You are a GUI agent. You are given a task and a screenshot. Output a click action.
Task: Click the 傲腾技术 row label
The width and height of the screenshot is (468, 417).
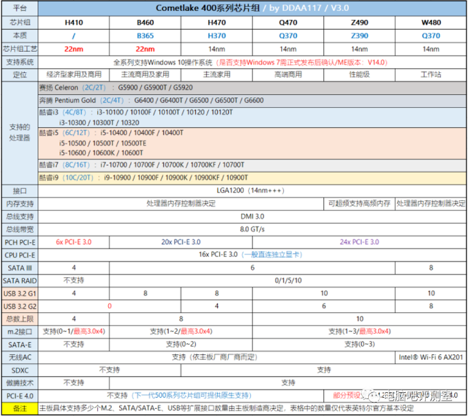[20, 383]
